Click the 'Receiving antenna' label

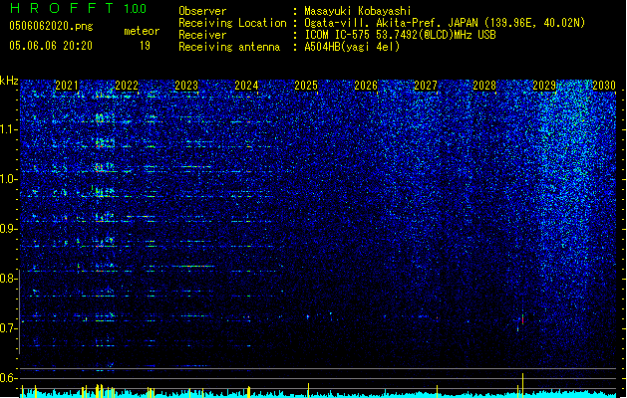coord(229,47)
